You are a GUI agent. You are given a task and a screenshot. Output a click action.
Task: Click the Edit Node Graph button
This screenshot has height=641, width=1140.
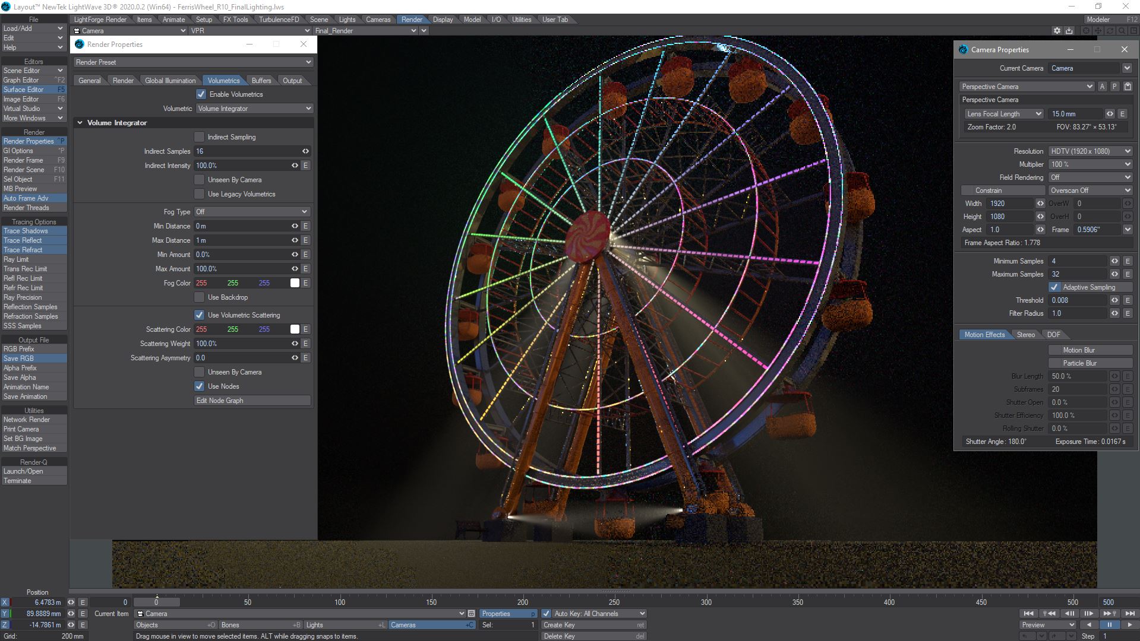point(252,401)
